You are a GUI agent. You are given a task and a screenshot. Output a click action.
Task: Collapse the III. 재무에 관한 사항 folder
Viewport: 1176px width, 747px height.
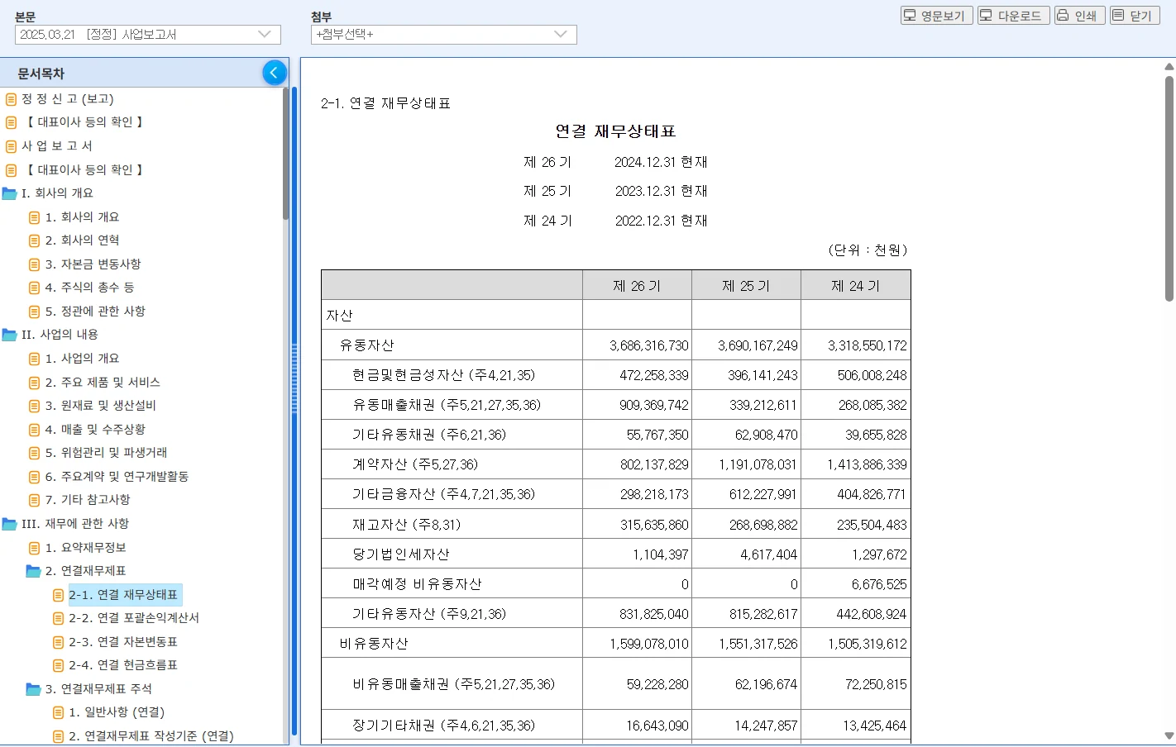10,524
